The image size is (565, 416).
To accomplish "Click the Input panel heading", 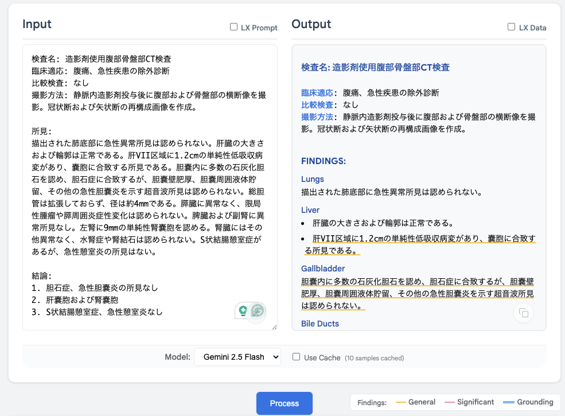I will 37,24.
